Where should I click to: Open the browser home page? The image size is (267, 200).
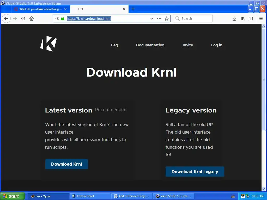(x=32, y=18)
